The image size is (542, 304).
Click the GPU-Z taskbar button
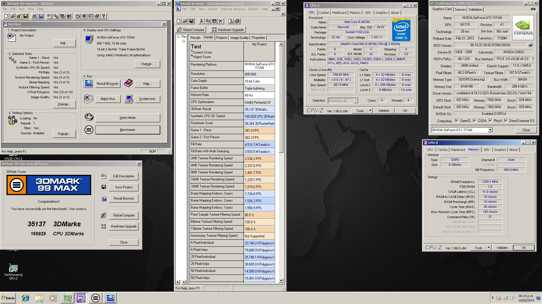point(67,298)
